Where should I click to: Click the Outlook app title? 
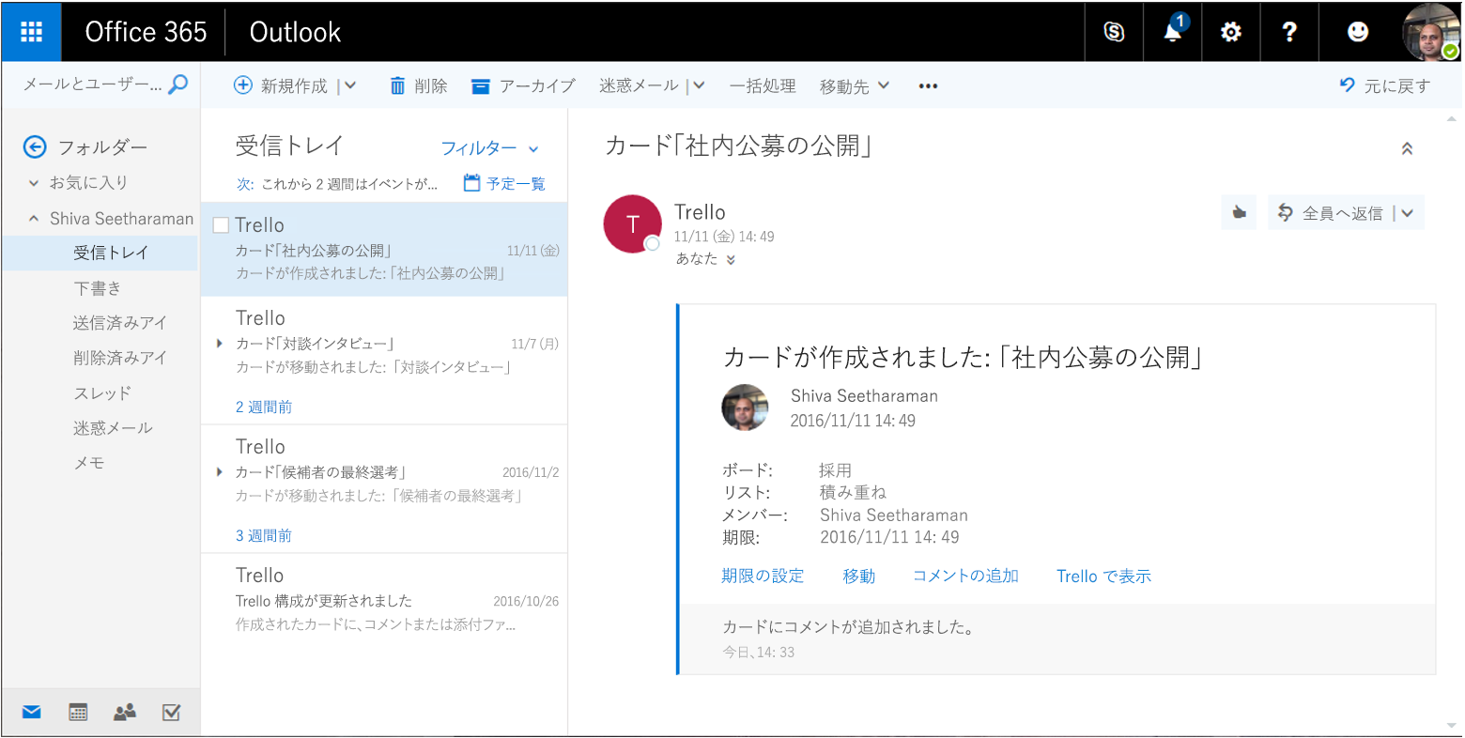[x=295, y=32]
